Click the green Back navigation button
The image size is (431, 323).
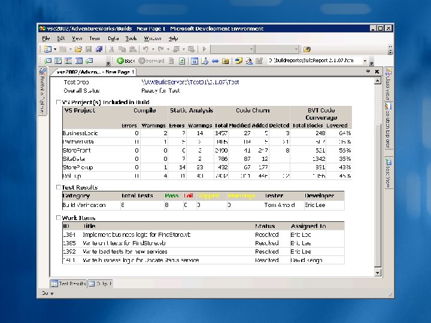126,60
